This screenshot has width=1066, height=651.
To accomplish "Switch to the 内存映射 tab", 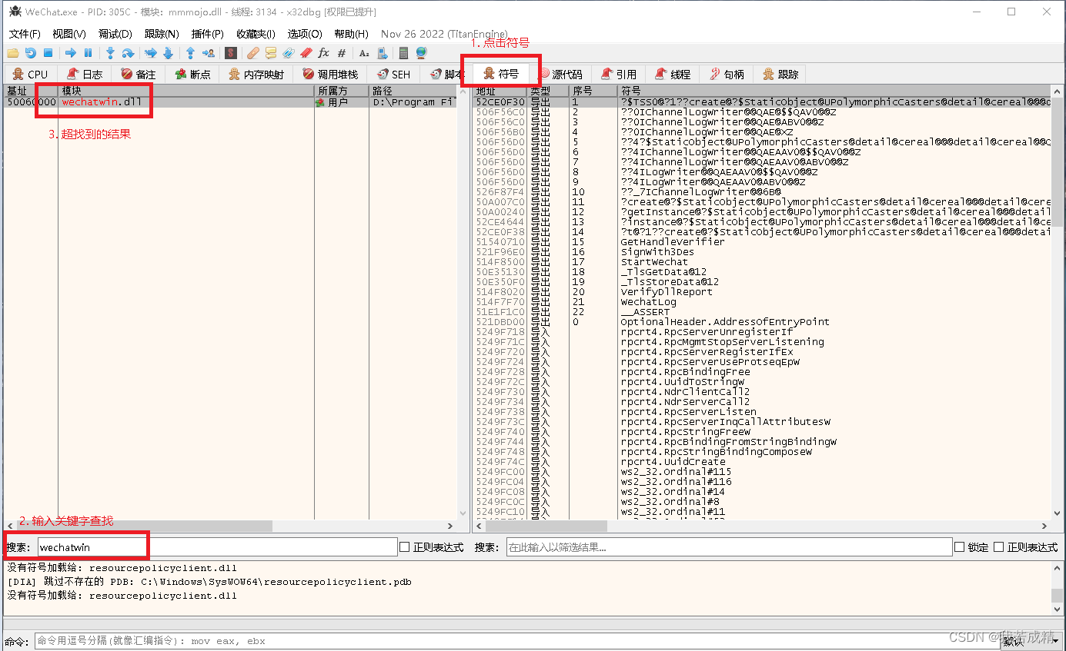I will [256, 75].
